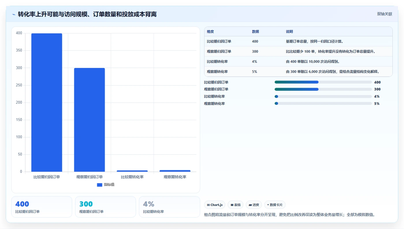
Task: Click the 数据 column header
Action: tap(255, 32)
